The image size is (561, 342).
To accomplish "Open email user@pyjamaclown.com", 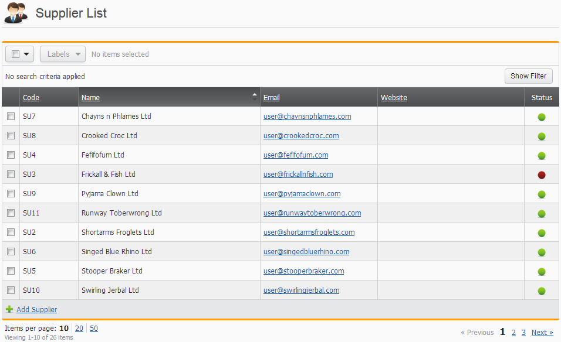I will pyautogui.click(x=302, y=193).
